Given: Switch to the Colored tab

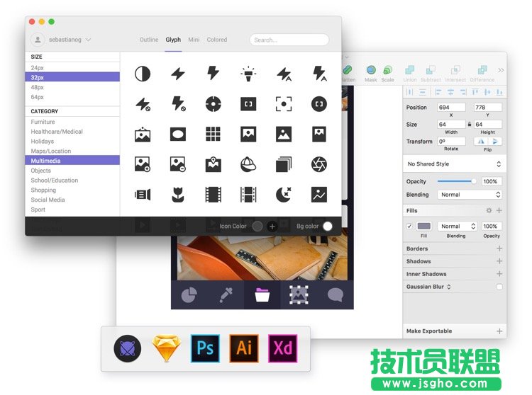Looking at the screenshot, I should 217,40.
